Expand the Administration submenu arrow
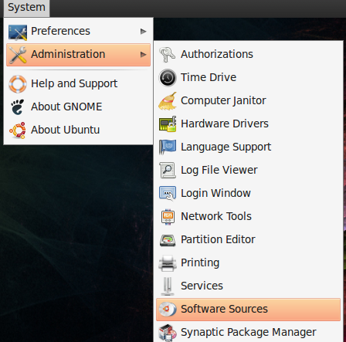 click(144, 55)
